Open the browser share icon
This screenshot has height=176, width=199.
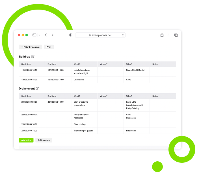pos(162,35)
